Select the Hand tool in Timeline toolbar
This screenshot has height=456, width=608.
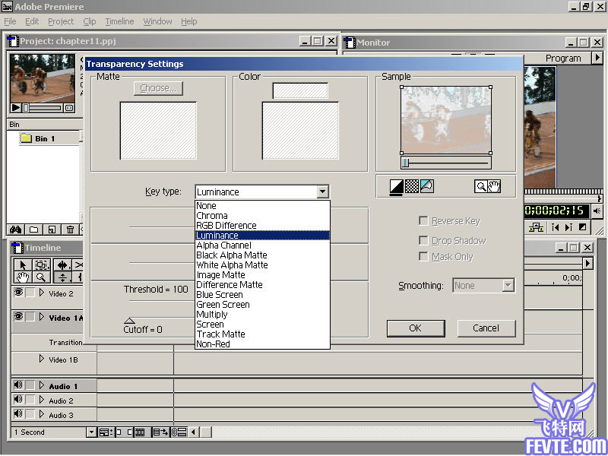tap(23, 277)
